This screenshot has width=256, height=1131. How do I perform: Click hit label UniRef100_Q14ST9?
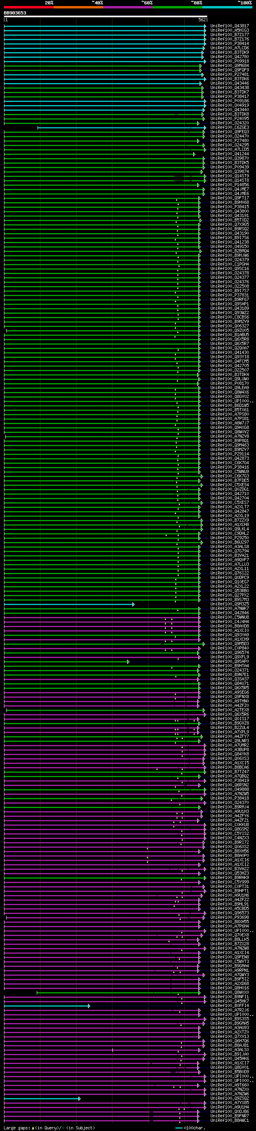(230, 176)
